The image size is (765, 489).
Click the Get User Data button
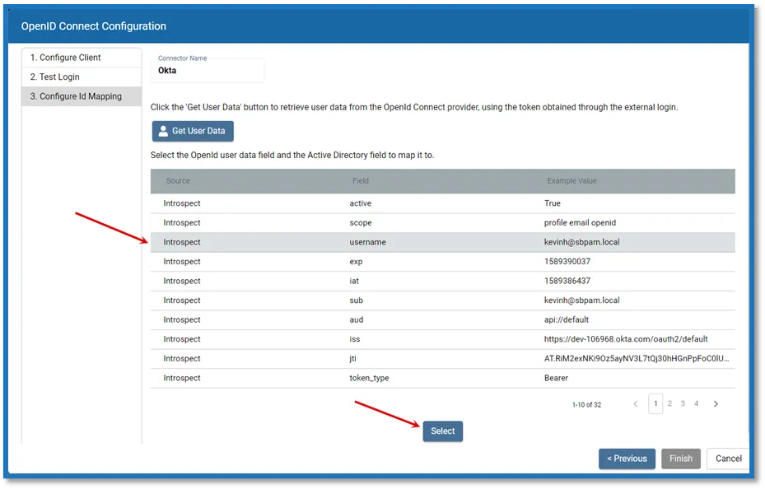(x=193, y=131)
